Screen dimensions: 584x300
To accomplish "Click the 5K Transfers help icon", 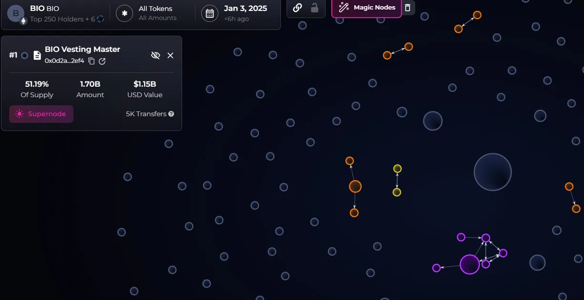I will point(171,114).
